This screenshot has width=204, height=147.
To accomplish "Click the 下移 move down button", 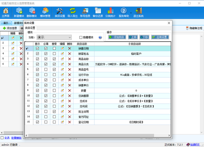I will 144,37.
